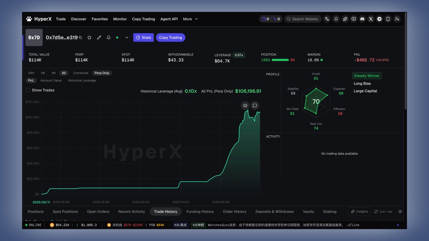Switch chart to Combined mode
This screenshot has height=241, width=429.
pyautogui.click(x=81, y=73)
